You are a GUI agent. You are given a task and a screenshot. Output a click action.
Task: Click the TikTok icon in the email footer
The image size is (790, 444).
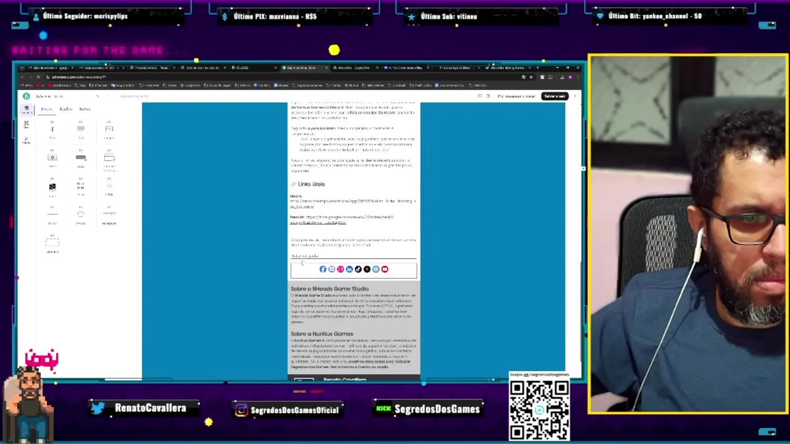(x=358, y=269)
